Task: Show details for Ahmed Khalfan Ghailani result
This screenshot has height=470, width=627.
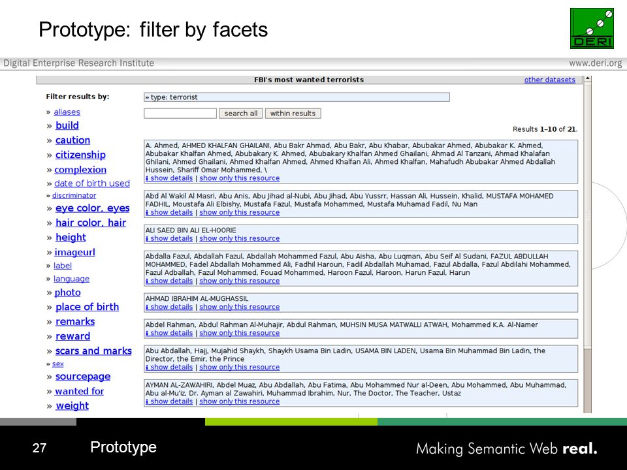Action: coord(169,178)
